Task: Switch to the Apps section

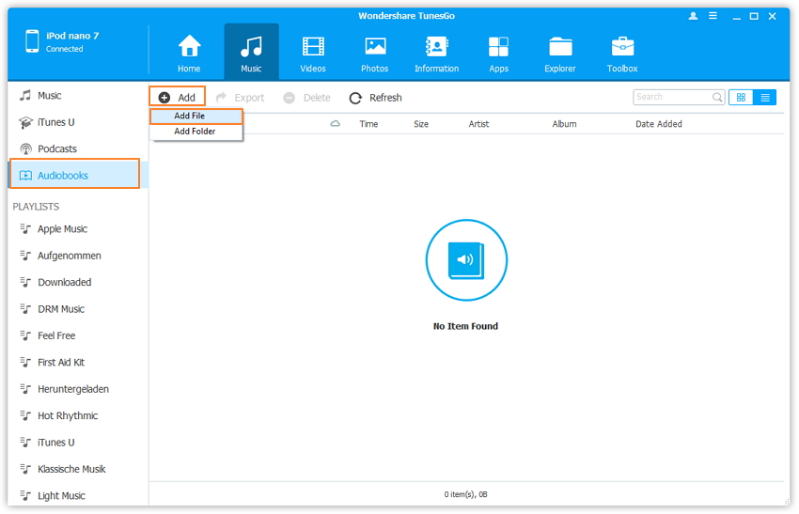Action: pyautogui.click(x=498, y=52)
